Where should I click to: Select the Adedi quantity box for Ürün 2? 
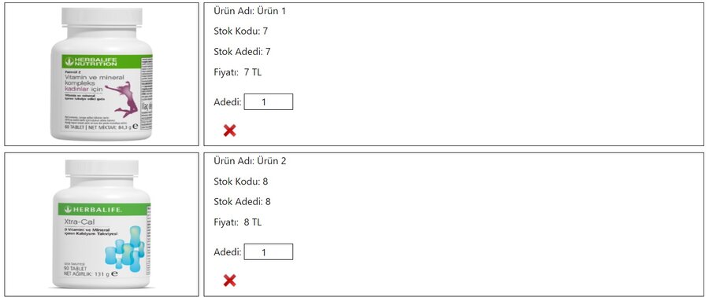[269, 252]
